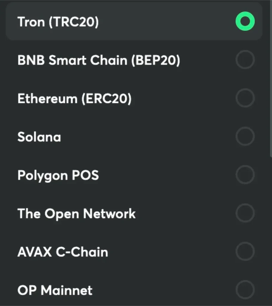272x306 pixels.
Task: Pick the Polygon POS network entry
Action: pos(134,175)
